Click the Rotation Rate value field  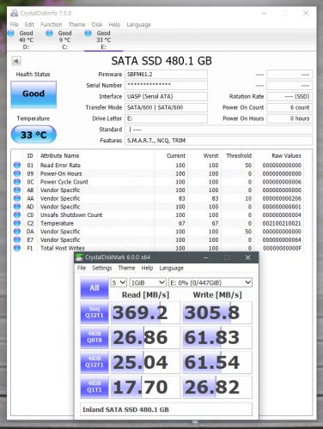[x=289, y=96]
